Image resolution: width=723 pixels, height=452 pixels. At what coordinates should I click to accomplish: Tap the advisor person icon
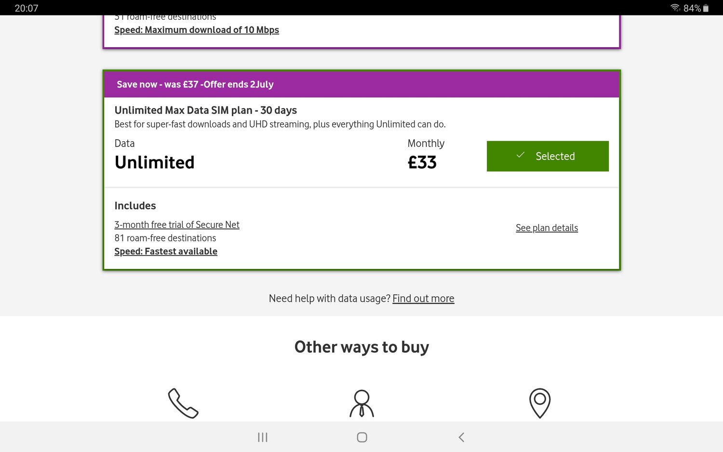(361, 403)
